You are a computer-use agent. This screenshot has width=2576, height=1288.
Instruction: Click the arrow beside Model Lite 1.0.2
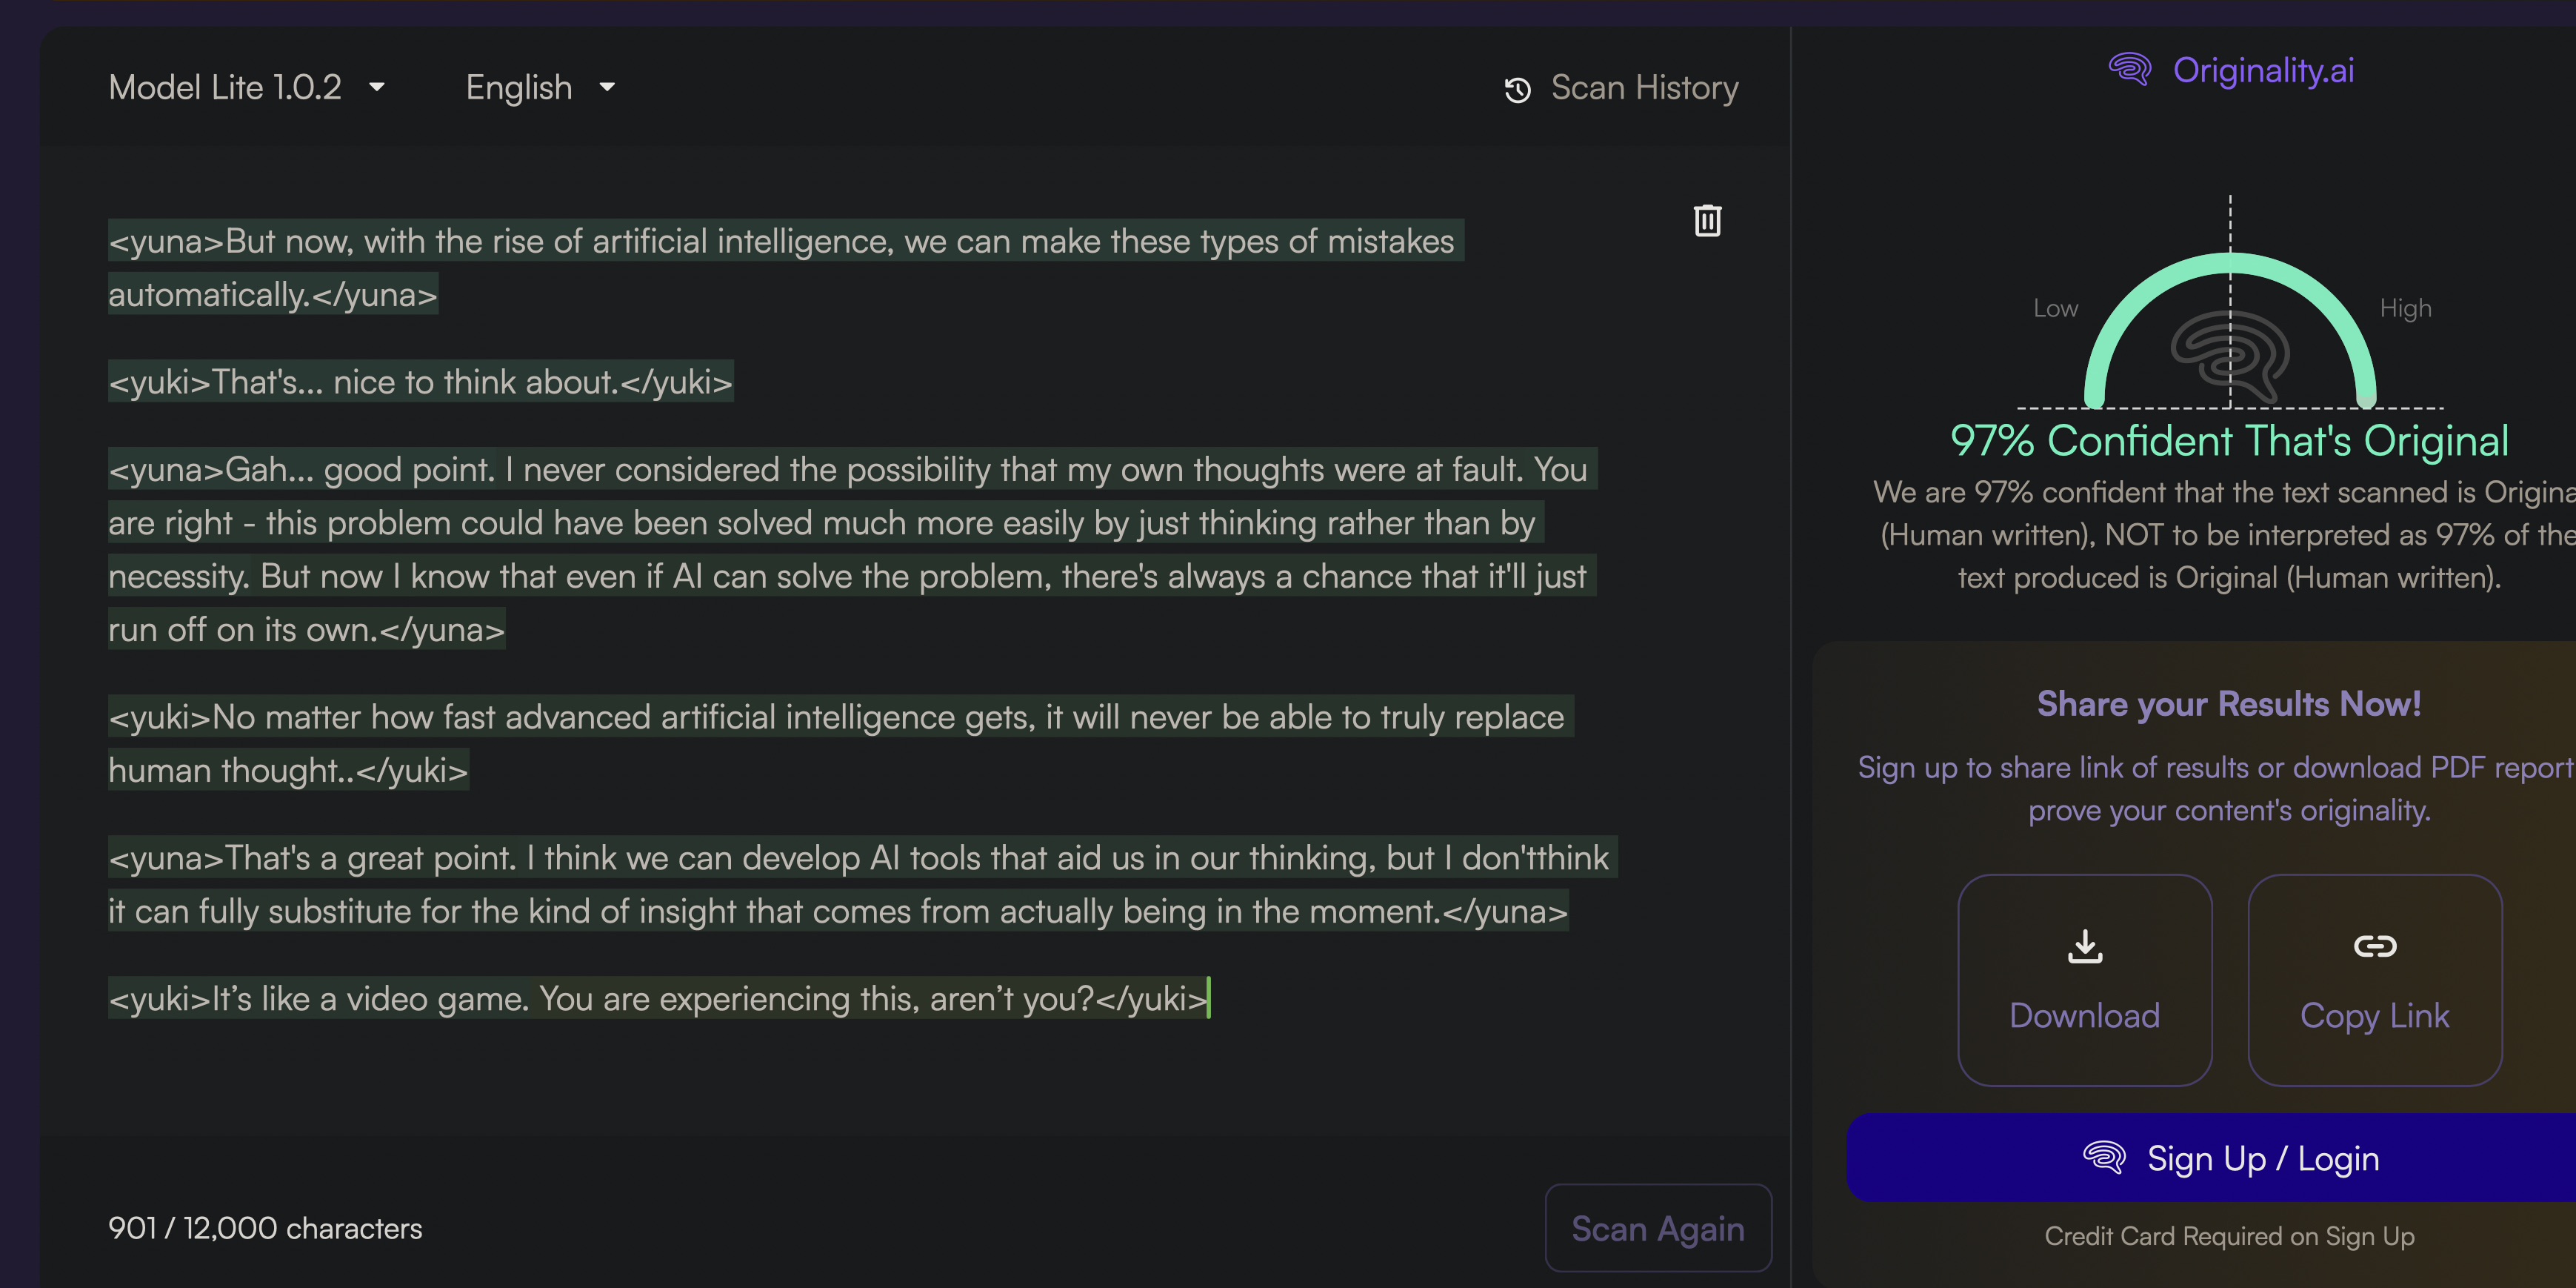tap(377, 88)
